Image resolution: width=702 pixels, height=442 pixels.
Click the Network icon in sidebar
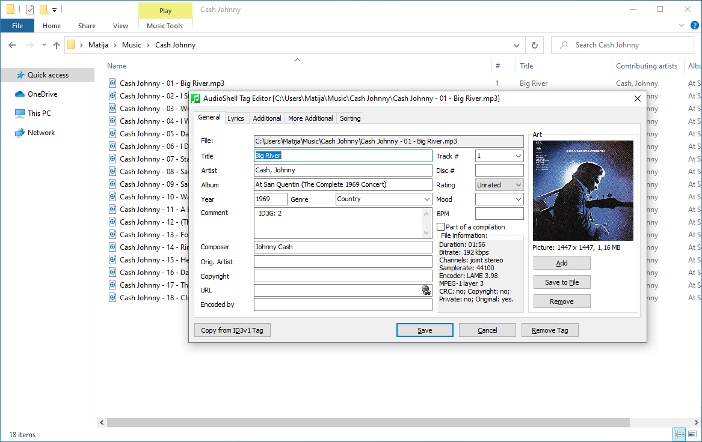20,133
